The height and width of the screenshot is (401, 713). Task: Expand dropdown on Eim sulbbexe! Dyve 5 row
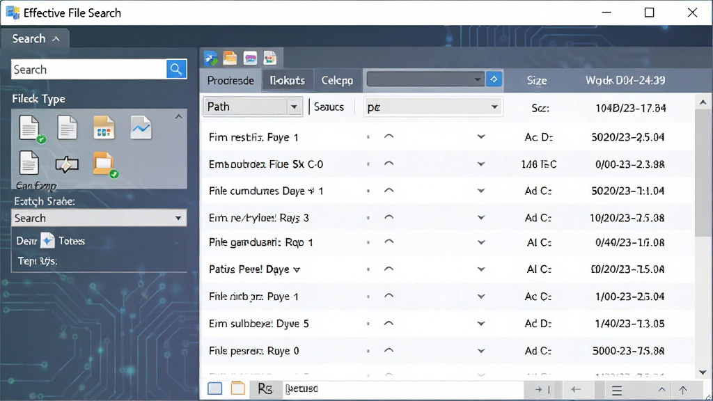coord(480,324)
